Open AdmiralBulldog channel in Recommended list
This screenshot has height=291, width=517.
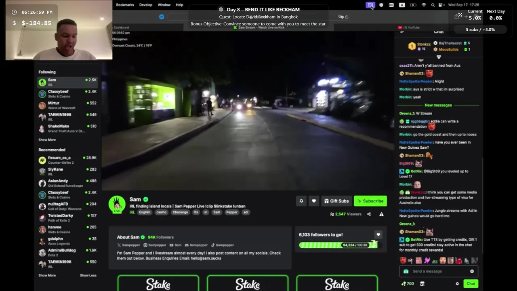point(67,252)
